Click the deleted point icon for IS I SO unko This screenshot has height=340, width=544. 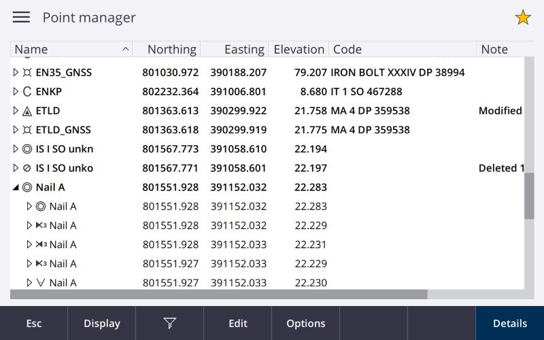click(x=27, y=168)
